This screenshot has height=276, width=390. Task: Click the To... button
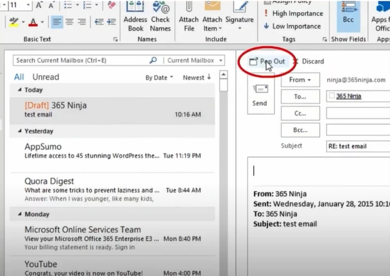300,97
